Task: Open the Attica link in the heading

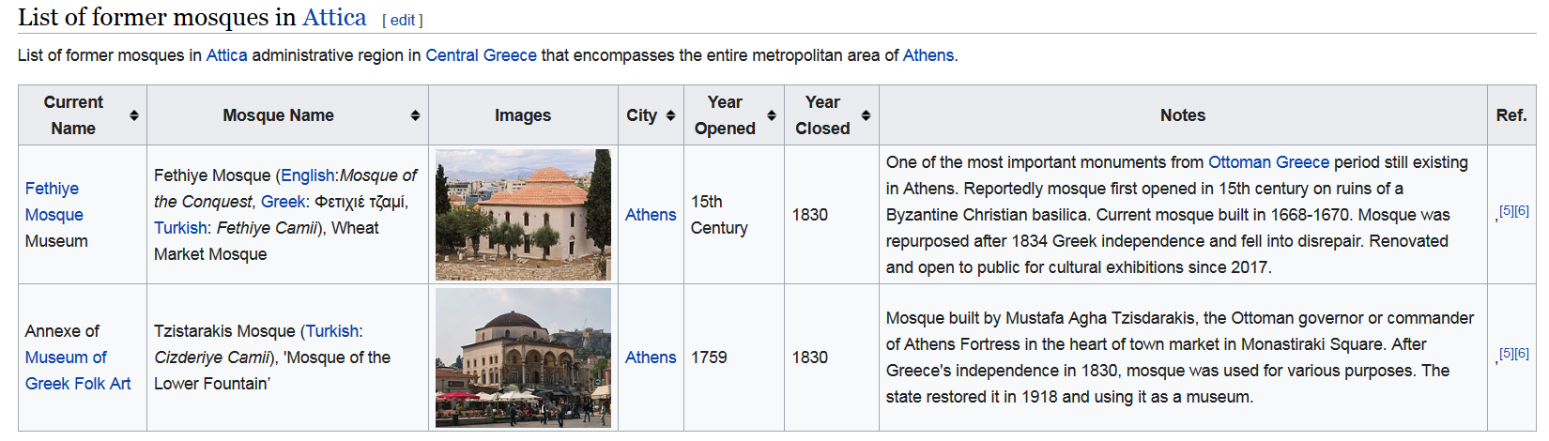Action: [x=334, y=18]
